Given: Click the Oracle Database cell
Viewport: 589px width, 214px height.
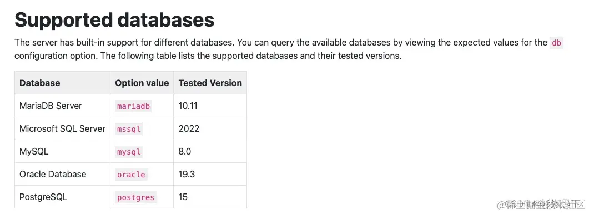Looking at the screenshot, I should pyautogui.click(x=53, y=174).
